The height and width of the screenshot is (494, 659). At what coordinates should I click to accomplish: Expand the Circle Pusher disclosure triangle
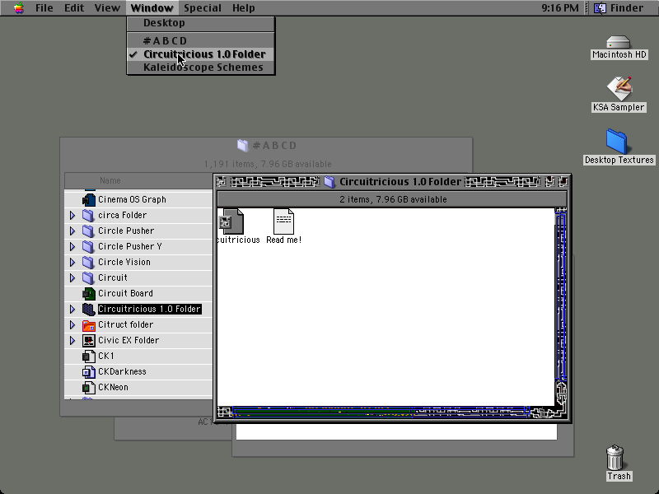(72, 231)
